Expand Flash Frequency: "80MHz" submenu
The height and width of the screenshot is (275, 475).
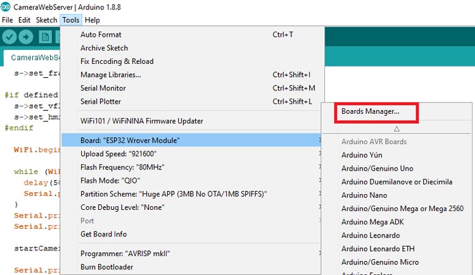pyautogui.click(x=191, y=167)
